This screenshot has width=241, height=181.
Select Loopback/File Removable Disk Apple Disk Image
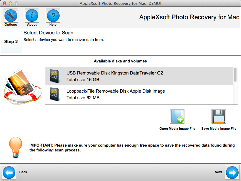[139, 94]
